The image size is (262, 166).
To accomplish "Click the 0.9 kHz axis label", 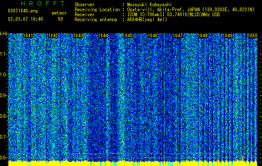I will (4, 95).
